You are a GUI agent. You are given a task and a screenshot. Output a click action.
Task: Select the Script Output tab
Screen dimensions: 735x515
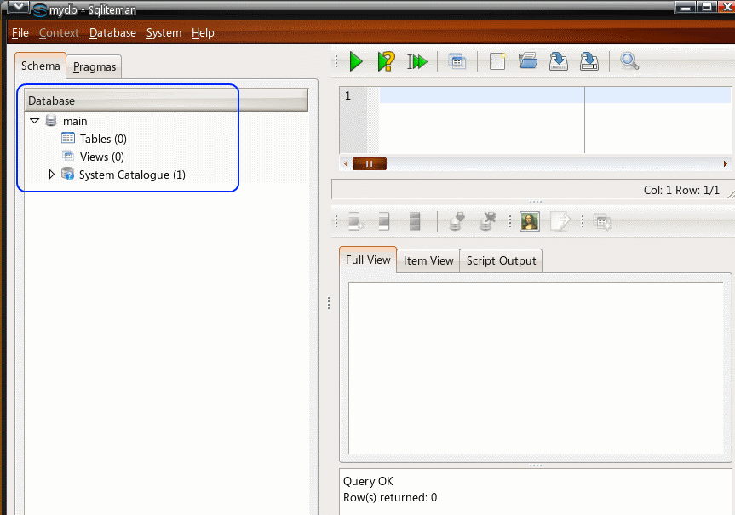501,261
